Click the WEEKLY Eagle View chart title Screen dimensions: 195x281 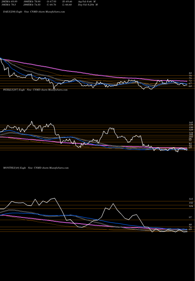[x=35, y=90]
